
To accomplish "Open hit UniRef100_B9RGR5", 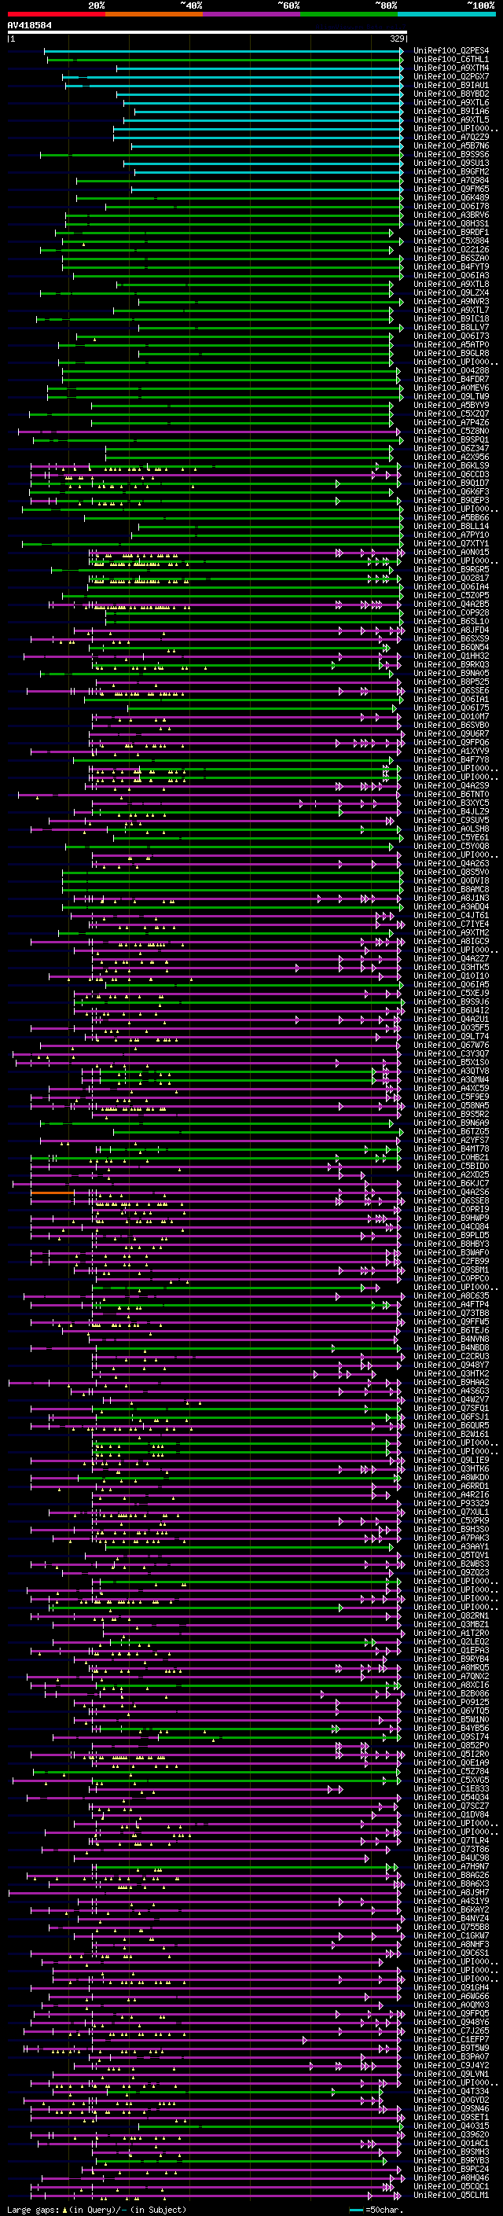I will [x=451, y=569].
